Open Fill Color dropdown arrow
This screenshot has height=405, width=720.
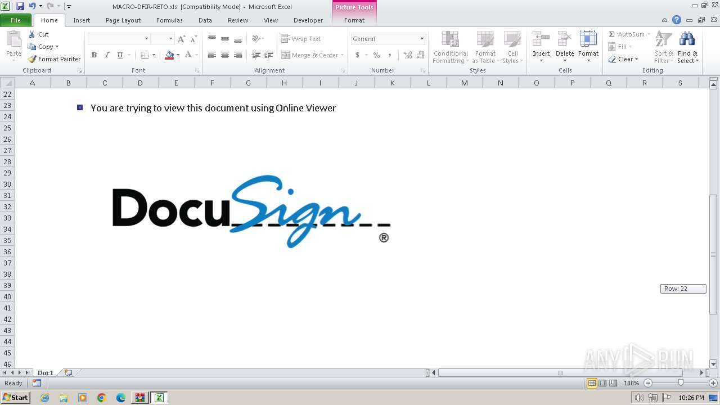pyautogui.click(x=178, y=55)
